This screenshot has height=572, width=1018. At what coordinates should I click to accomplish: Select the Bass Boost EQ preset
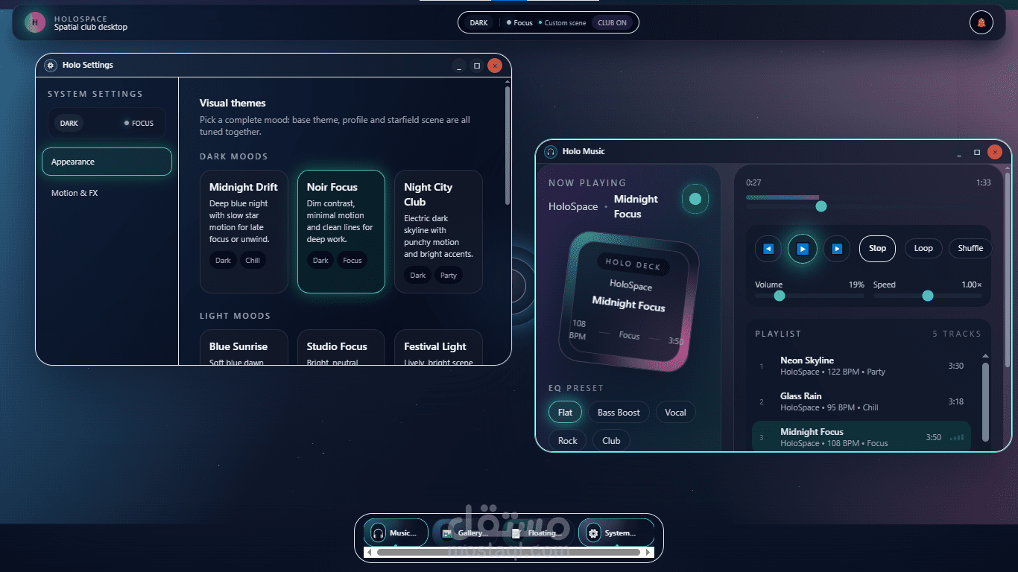point(619,412)
